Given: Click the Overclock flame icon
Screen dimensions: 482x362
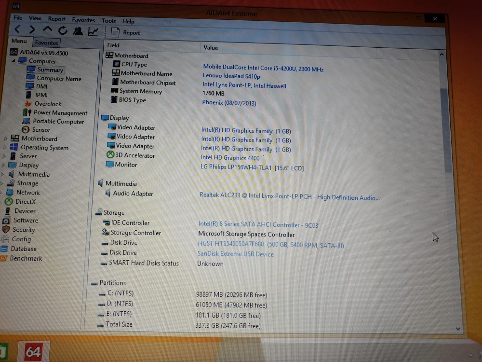Looking at the screenshot, I should 28,103.
